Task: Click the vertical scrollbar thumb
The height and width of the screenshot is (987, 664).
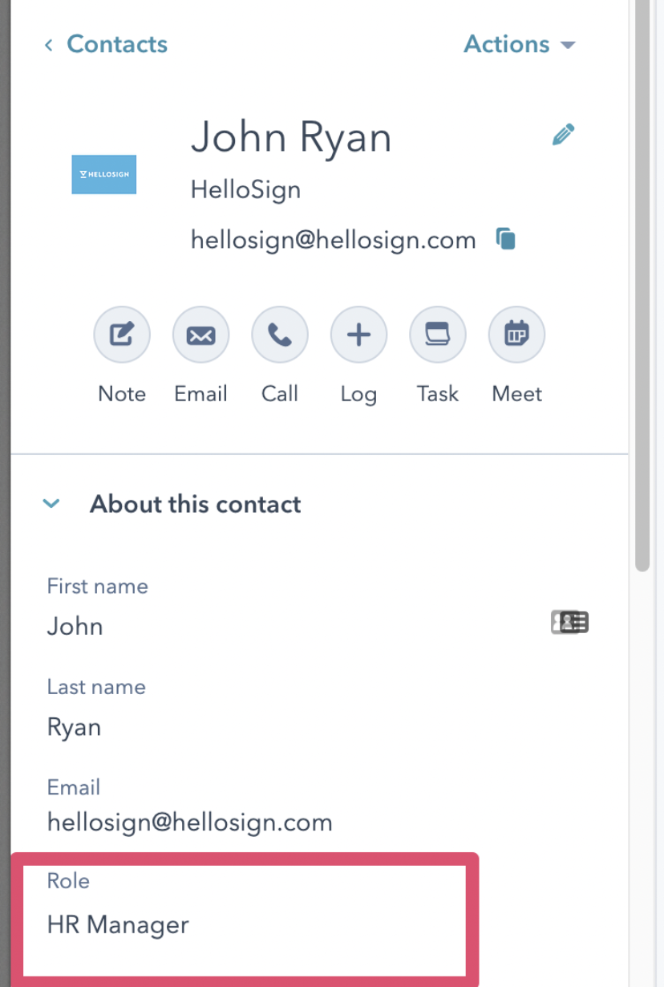Action: (x=642, y=286)
